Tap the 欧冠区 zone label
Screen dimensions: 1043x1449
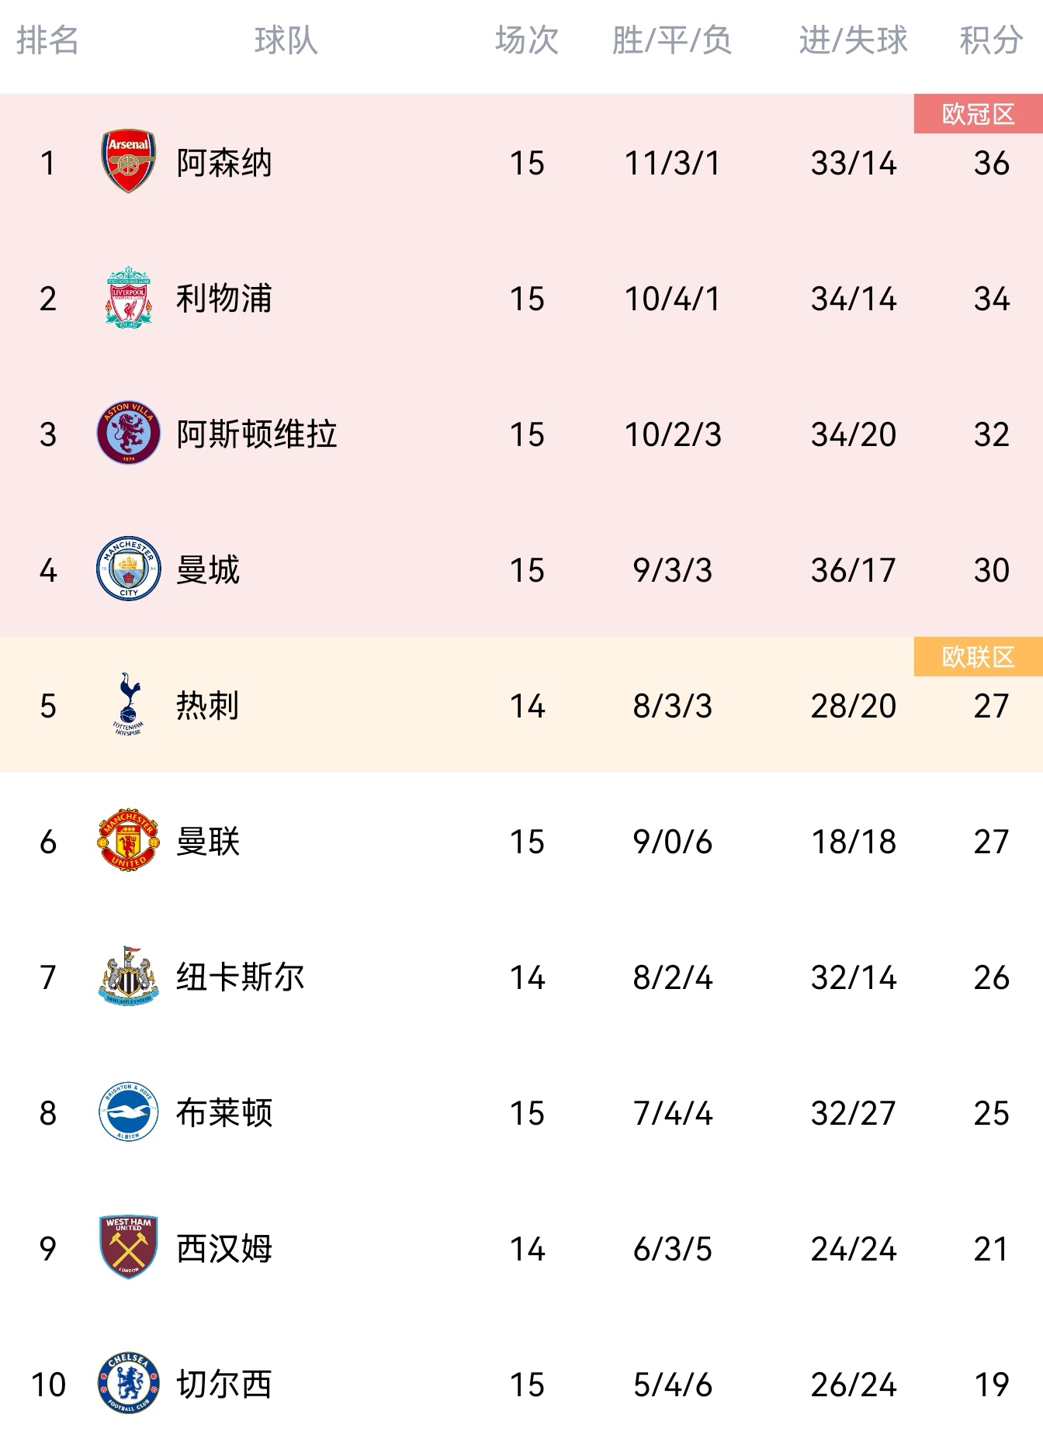[x=978, y=114]
